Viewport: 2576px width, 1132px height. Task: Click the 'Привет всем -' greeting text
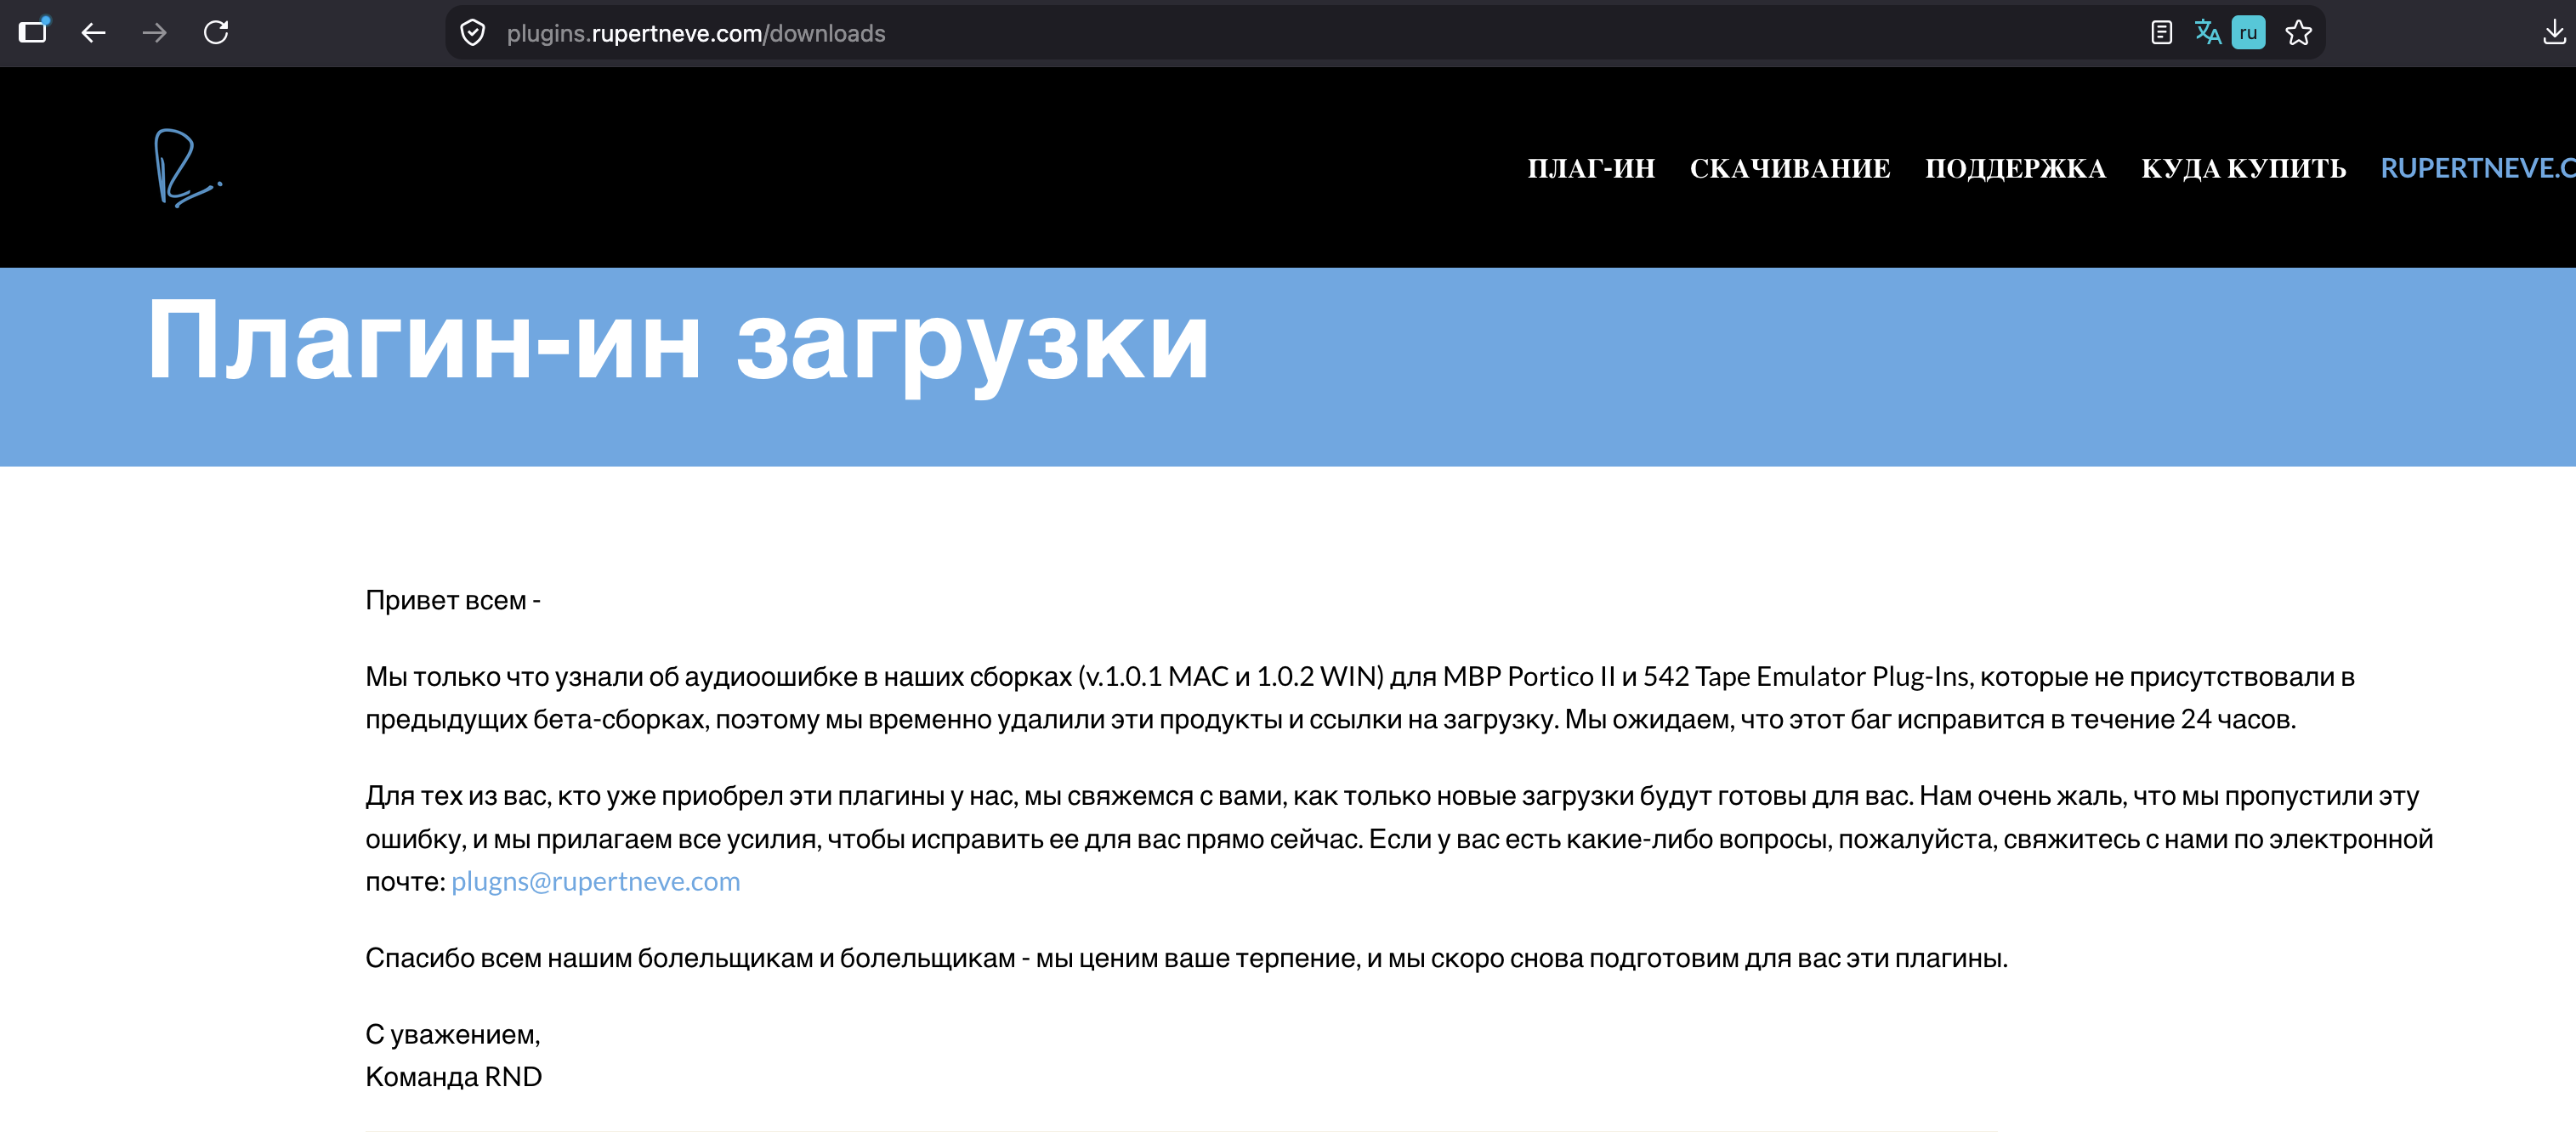tap(453, 600)
